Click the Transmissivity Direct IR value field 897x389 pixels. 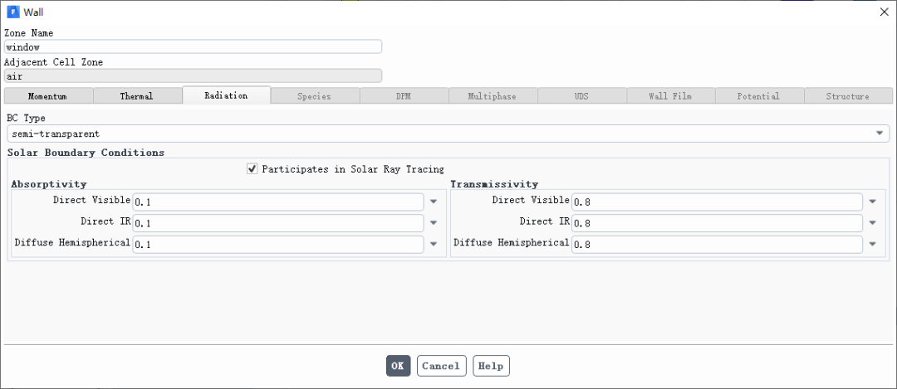(x=717, y=223)
